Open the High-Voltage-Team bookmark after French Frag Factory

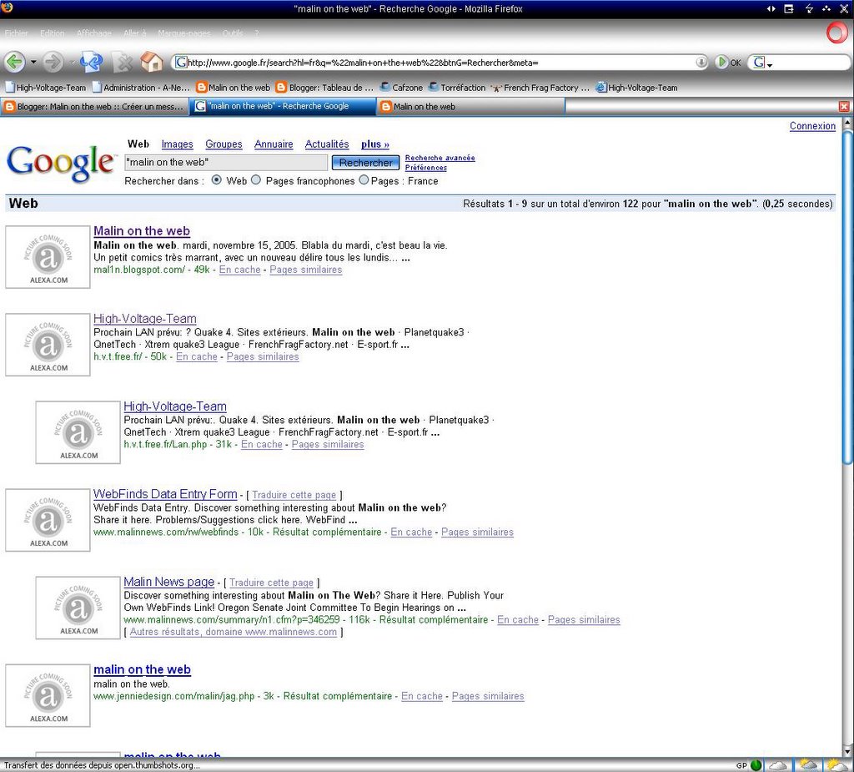(636, 88)
